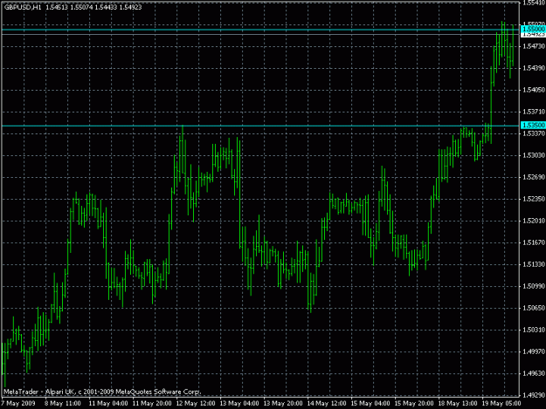Click the 1.52350 price axis label
This screenshot has width=546, height=409.
pyautogui.click(x=534, y=199)
